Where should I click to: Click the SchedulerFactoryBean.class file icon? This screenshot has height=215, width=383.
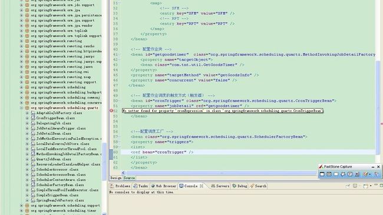point(33,185)
